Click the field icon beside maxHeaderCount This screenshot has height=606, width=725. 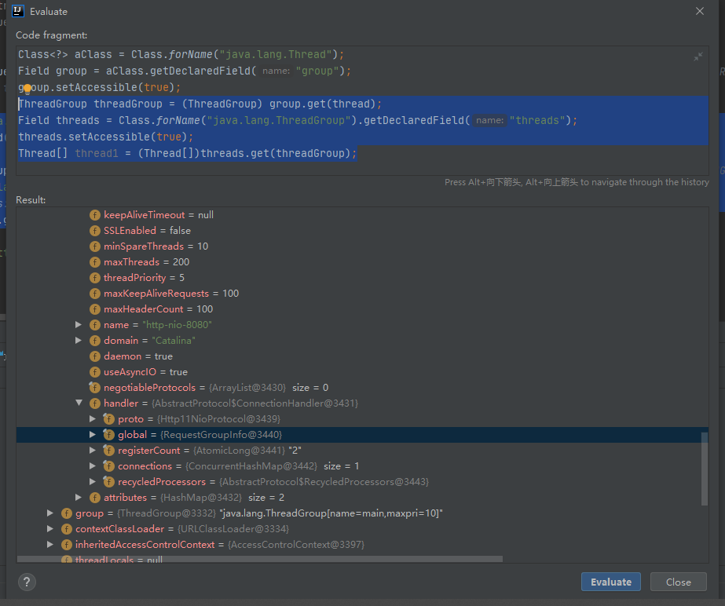[x=95, y=309]
